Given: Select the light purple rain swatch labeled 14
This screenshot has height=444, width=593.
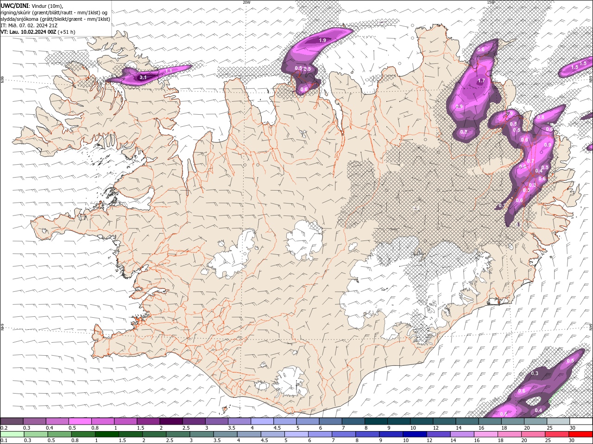Looking at the screenshot, I should (x=461, y=434).
